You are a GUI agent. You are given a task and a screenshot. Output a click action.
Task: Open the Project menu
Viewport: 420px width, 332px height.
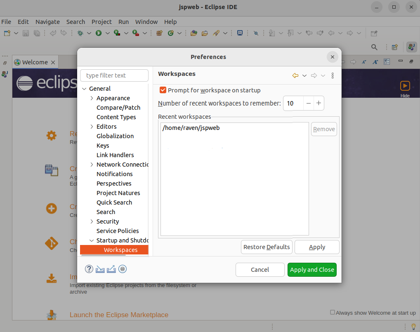point(101,22)
